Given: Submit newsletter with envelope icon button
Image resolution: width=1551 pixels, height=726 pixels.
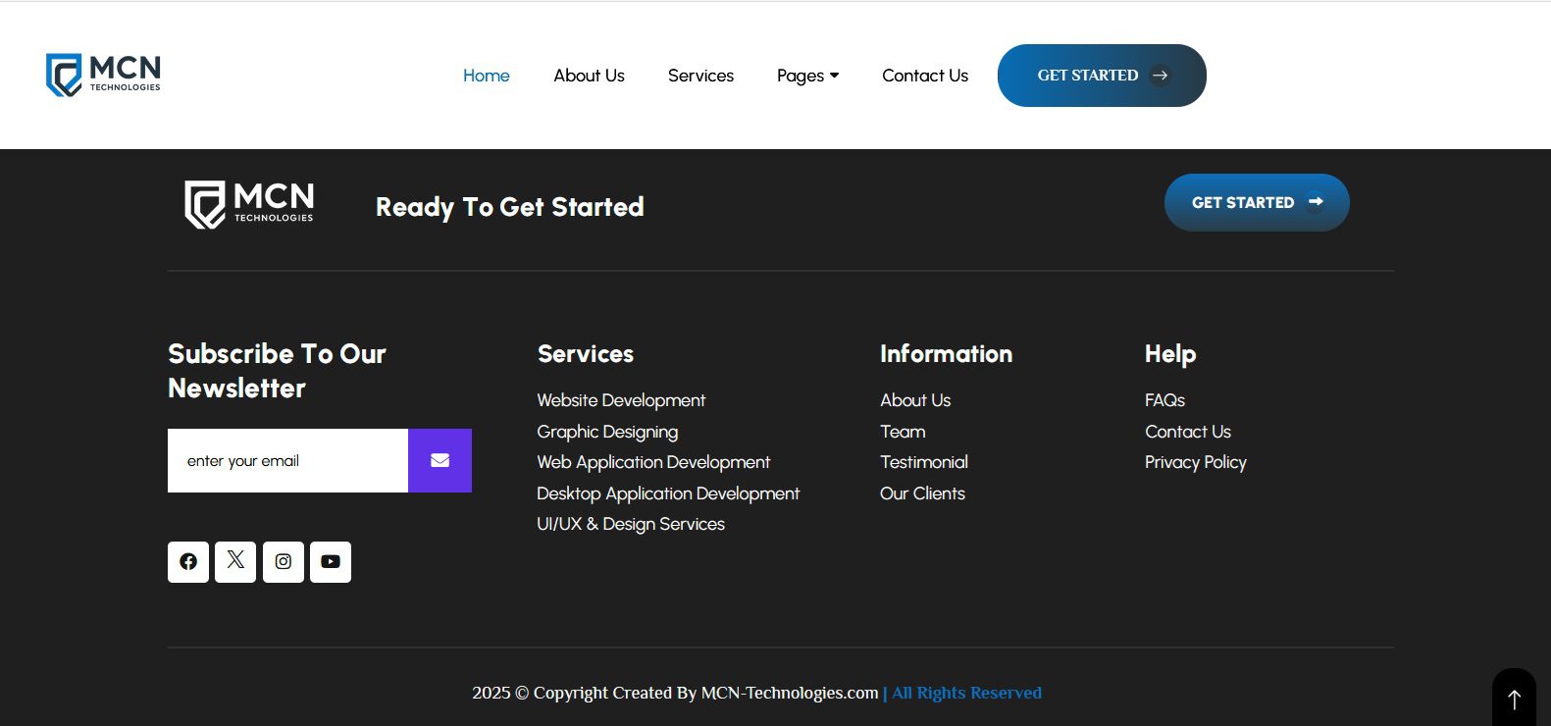Looking at the screenshot, I should click(x=439, y=460).
